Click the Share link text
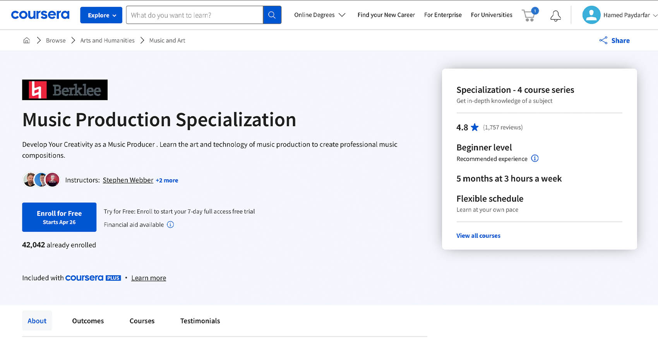This screenshot has width=658, height=348. (x=620, y=41)
